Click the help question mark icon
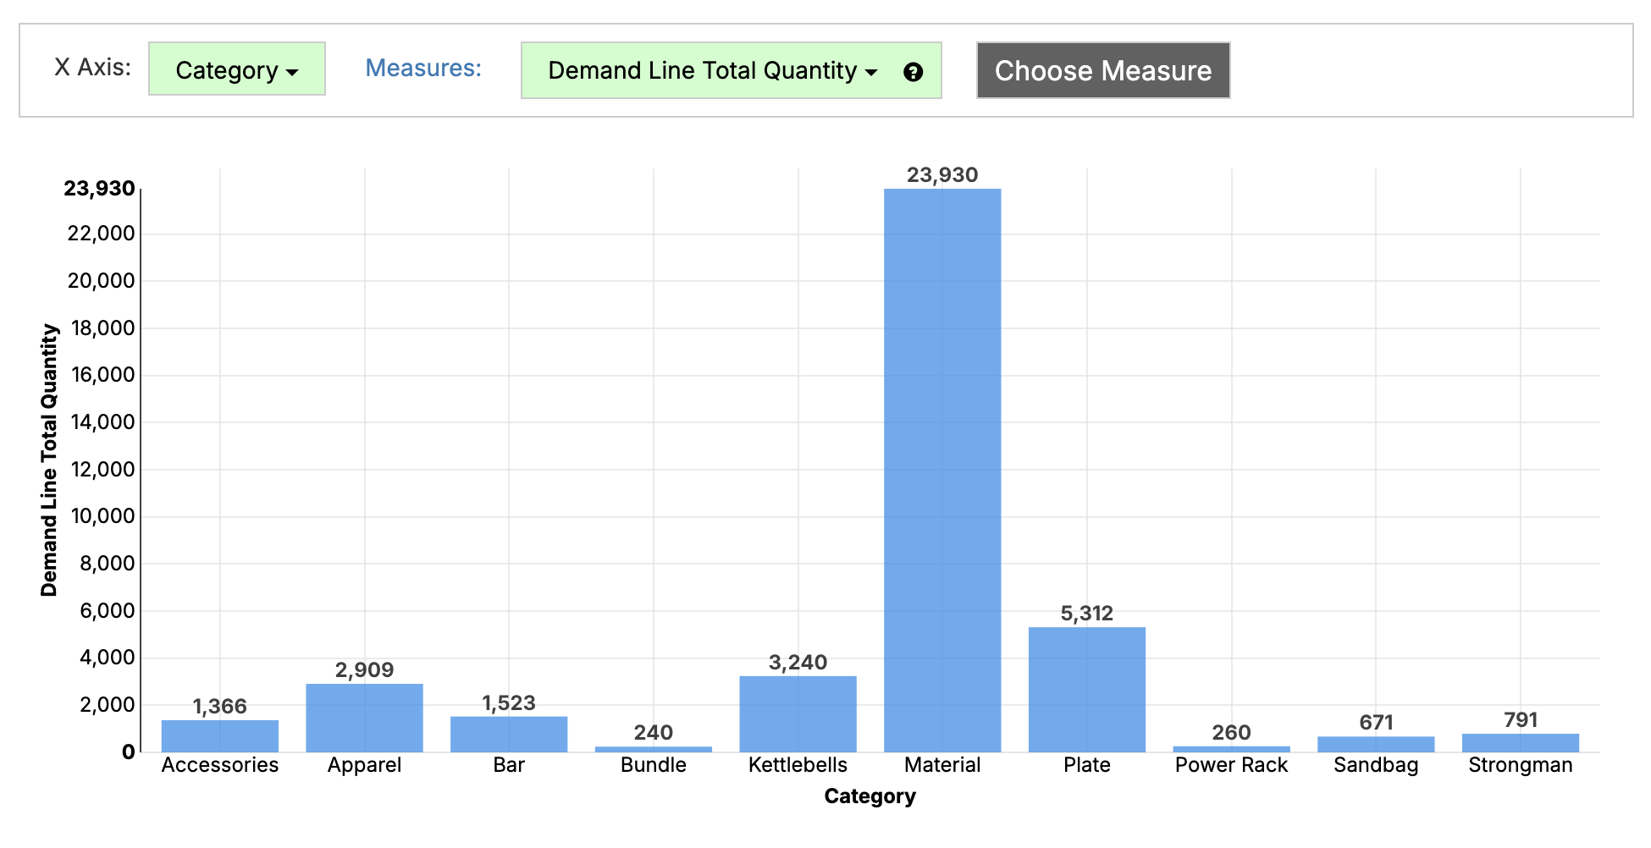1651x848 pixels. pyautogui.click(x=913, y=72)
